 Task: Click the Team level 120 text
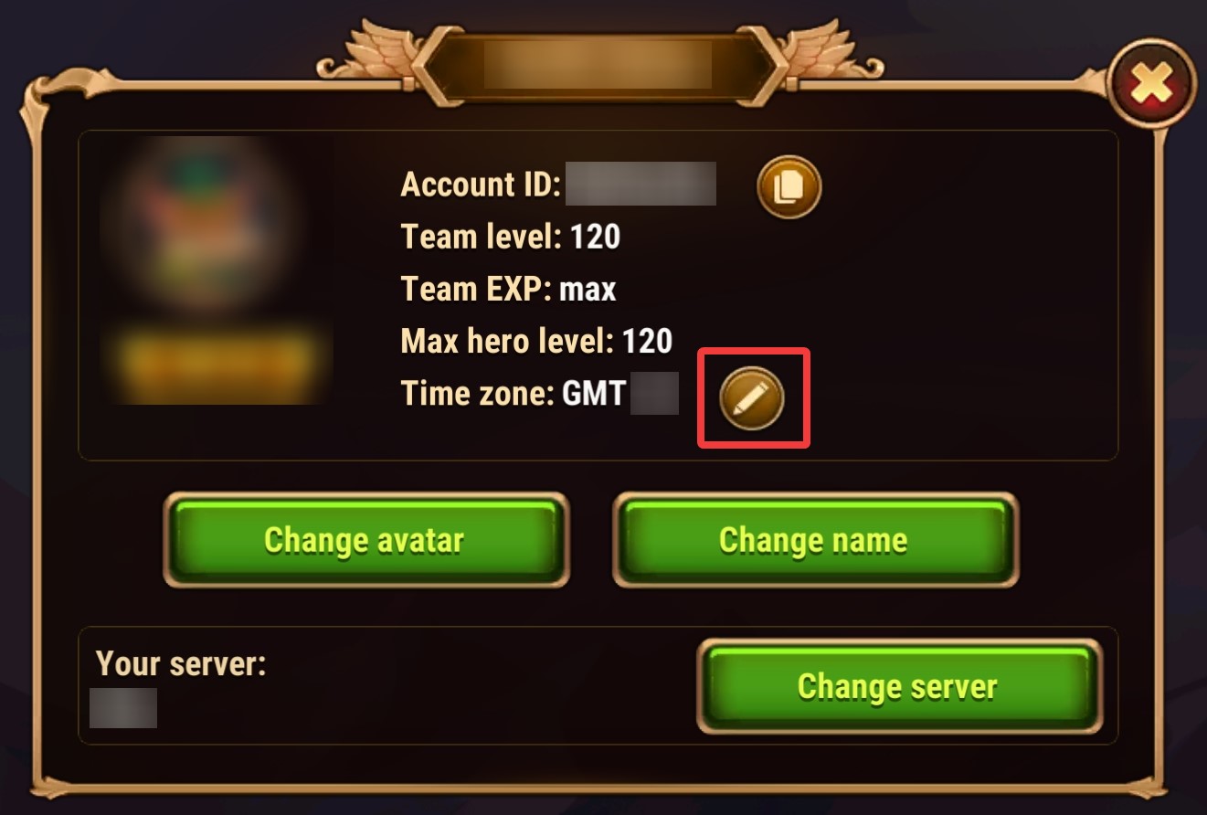[x=511, y=238]
